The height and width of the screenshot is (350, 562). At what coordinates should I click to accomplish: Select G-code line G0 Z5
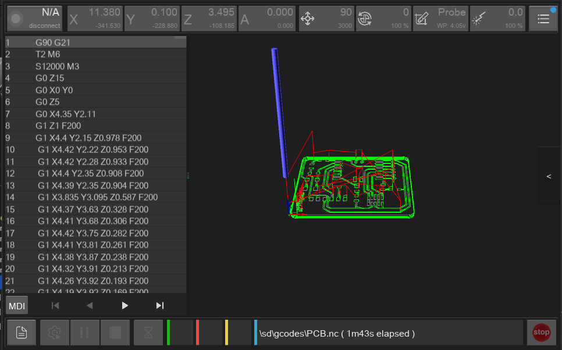(x=95, y=102)
